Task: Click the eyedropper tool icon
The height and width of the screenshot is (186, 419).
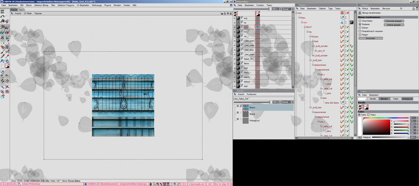Action: click(x=7, y=56)
